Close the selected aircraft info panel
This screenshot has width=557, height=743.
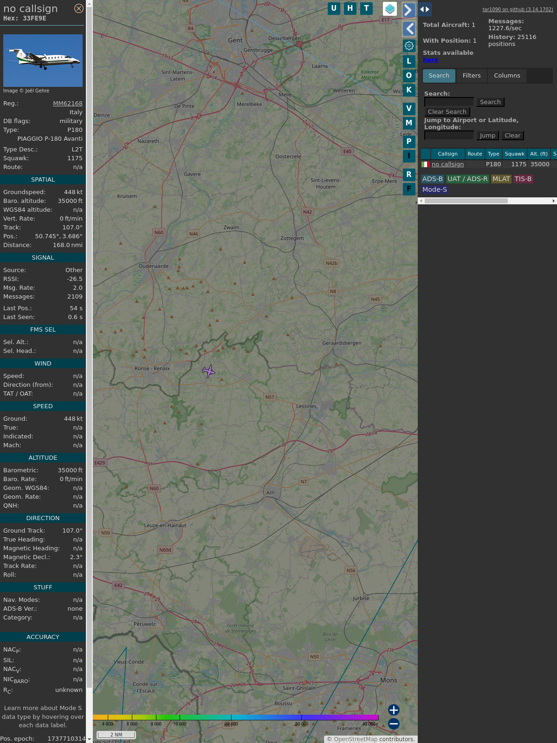[x=79, y=8]
